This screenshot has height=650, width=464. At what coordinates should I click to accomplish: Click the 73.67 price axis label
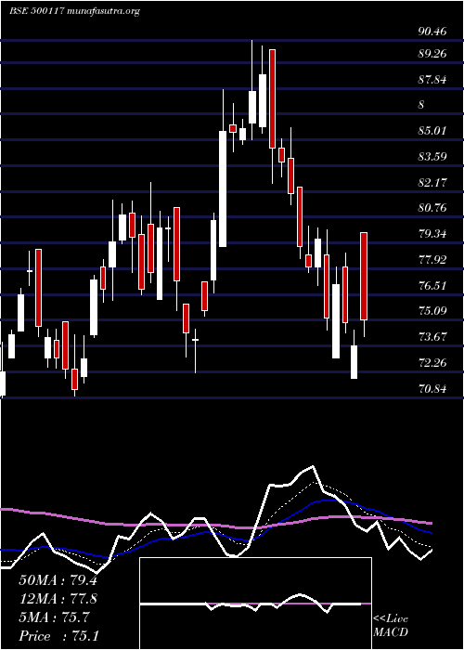coord(432,336)
